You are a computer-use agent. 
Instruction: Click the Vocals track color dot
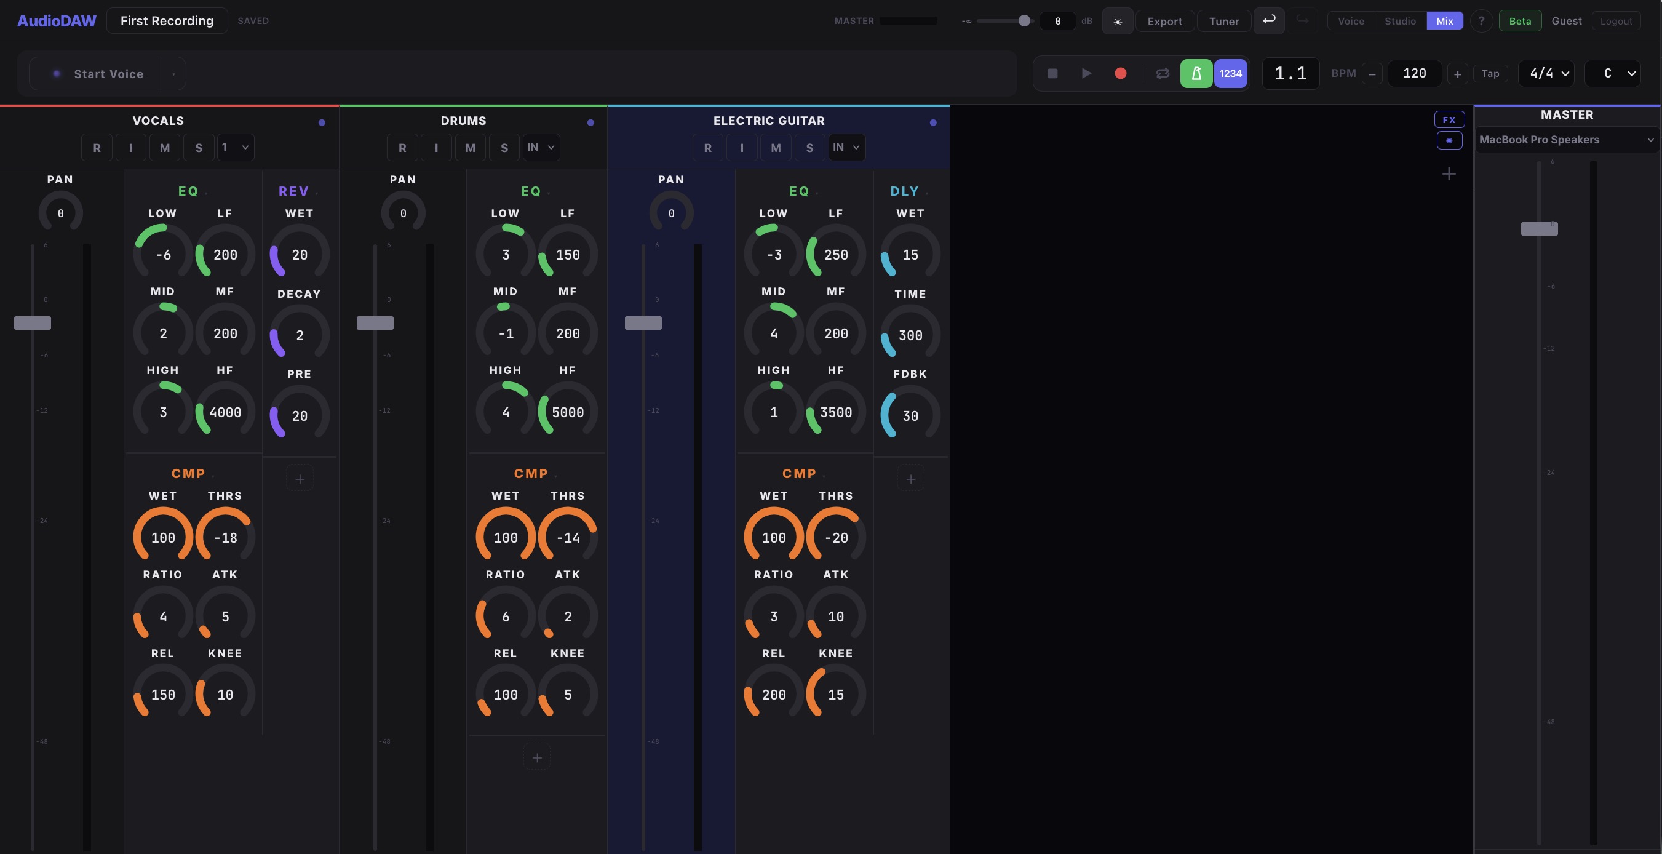[x=322, y=122]
